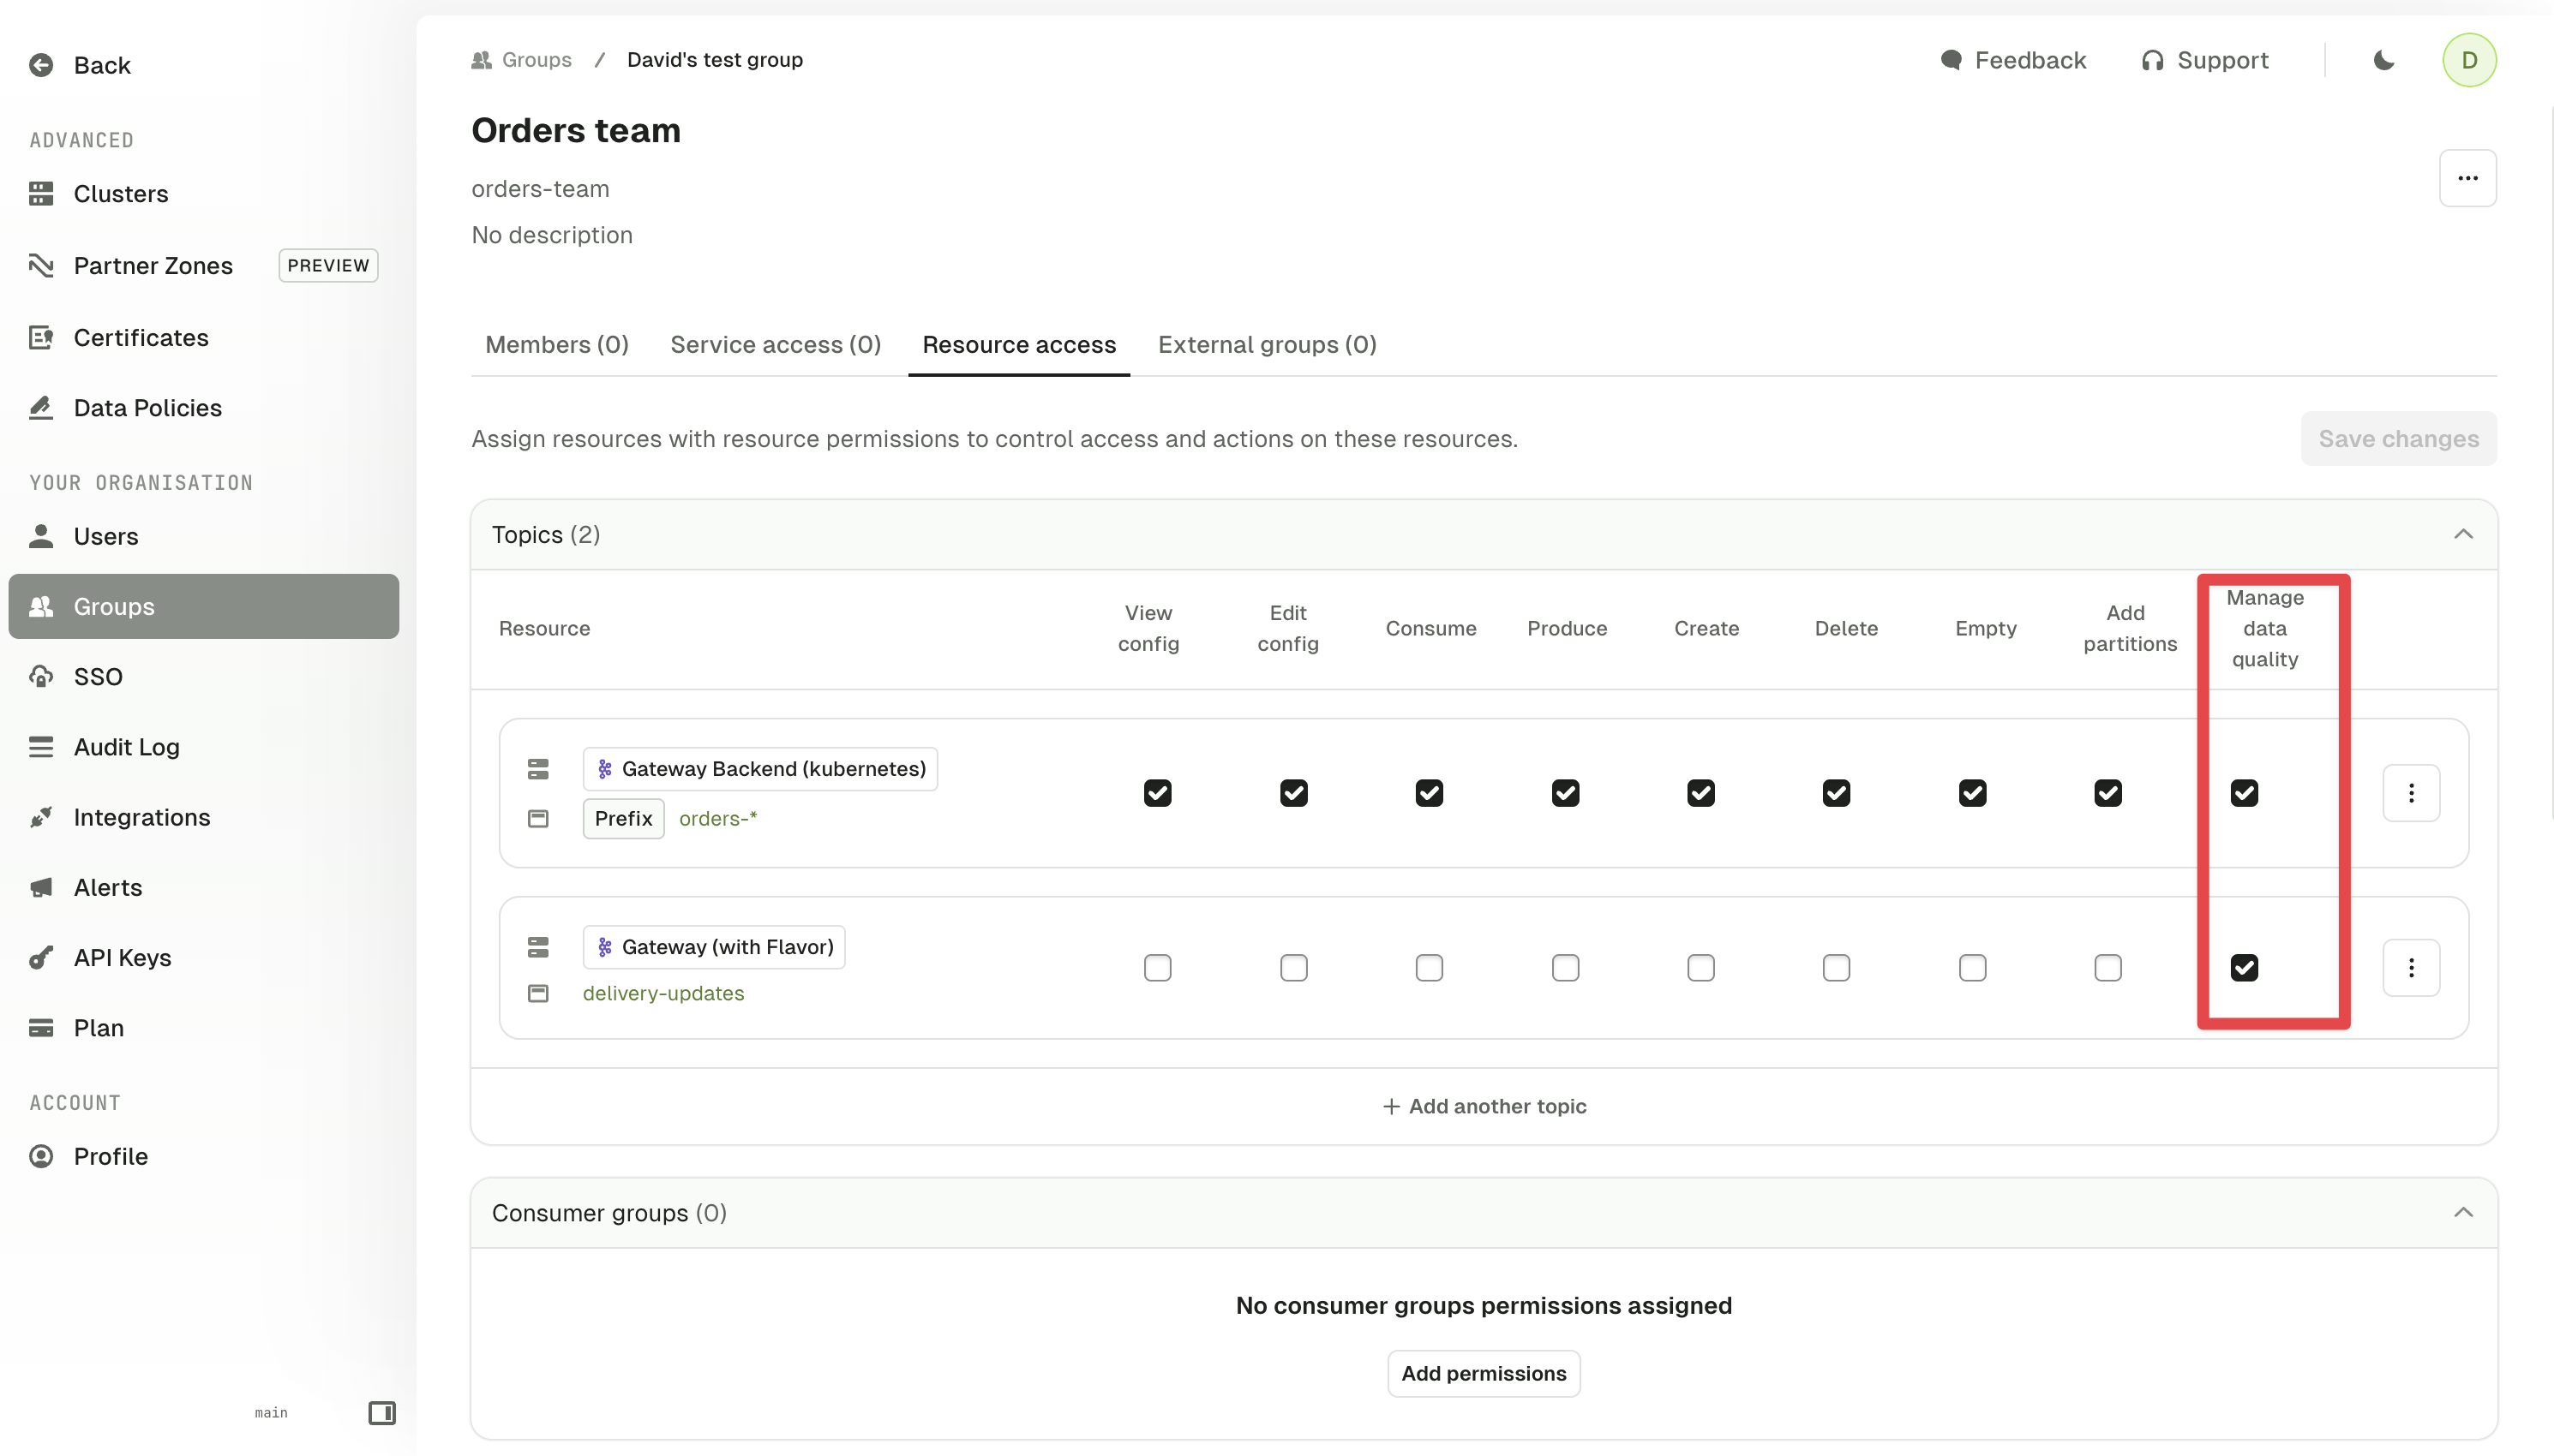This screenshot has width=2554, height=1456.
Task: Check Consume for delivery-updates topic
Action: 1429,967
